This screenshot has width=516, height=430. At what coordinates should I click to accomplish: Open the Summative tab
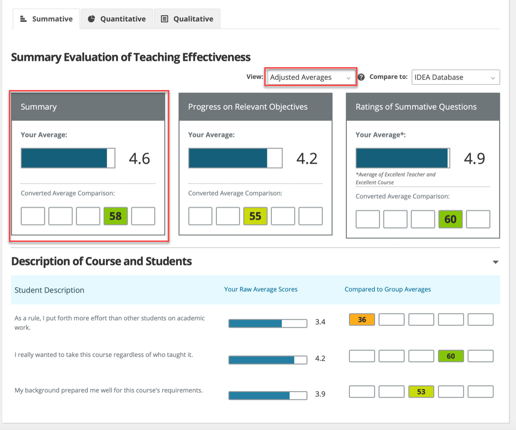pos(47,19)
